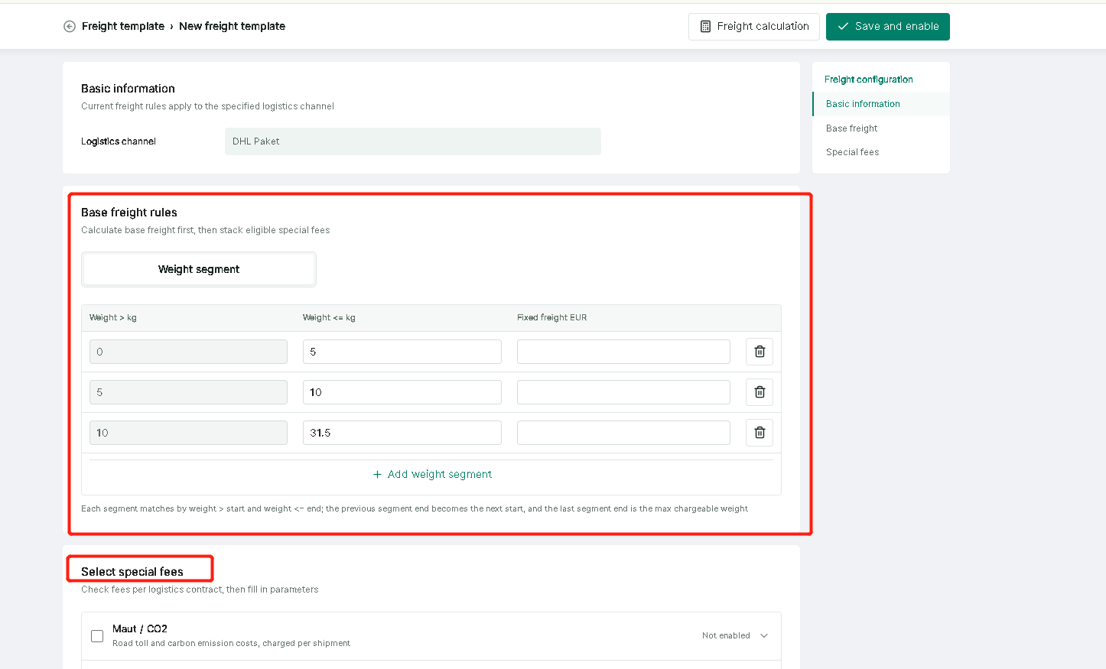Viewport: 1106px width, 669px height.
Task: Click the checkmark icon in Save and enable
Action: pyautogui.click(x=843, y=27)
